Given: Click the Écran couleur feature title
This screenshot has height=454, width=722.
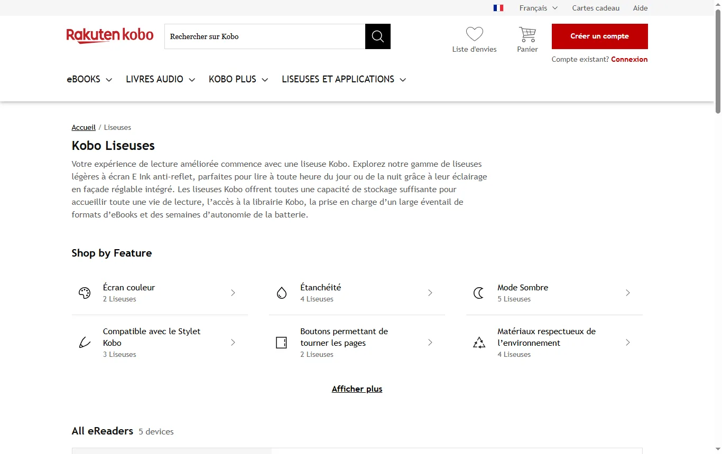Looking at the screenshot, I should tap(129, 288).
